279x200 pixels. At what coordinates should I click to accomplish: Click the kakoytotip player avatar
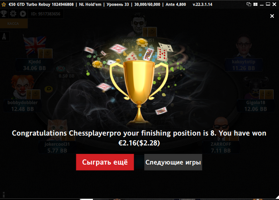tap(244, 46)
